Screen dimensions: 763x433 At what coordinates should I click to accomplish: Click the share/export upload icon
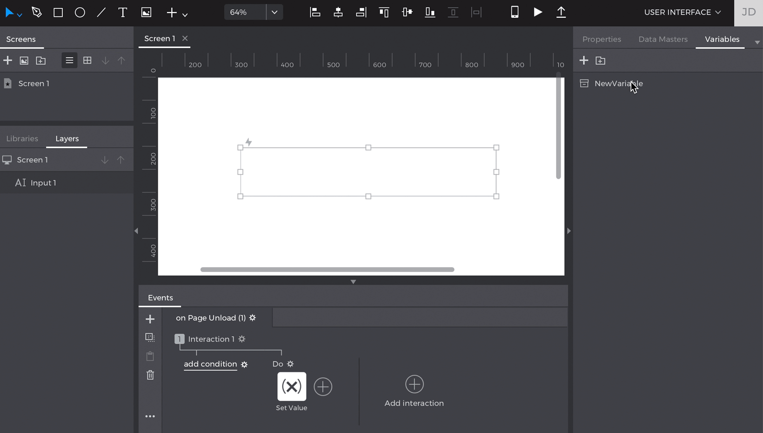(561, 12)
